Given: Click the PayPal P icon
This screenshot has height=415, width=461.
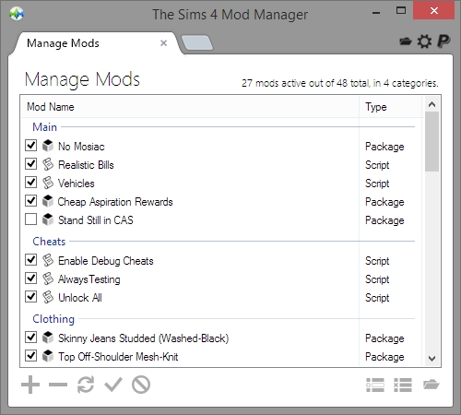Looking at the screenshot, I should 443,41.
